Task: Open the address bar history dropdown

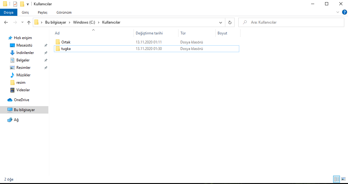Action: tap(221, 22)
